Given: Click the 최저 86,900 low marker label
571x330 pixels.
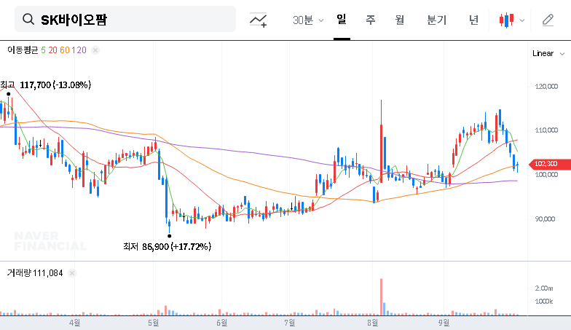Looking at the screenshot, I should pyautogui.click(x=168, y=246).
